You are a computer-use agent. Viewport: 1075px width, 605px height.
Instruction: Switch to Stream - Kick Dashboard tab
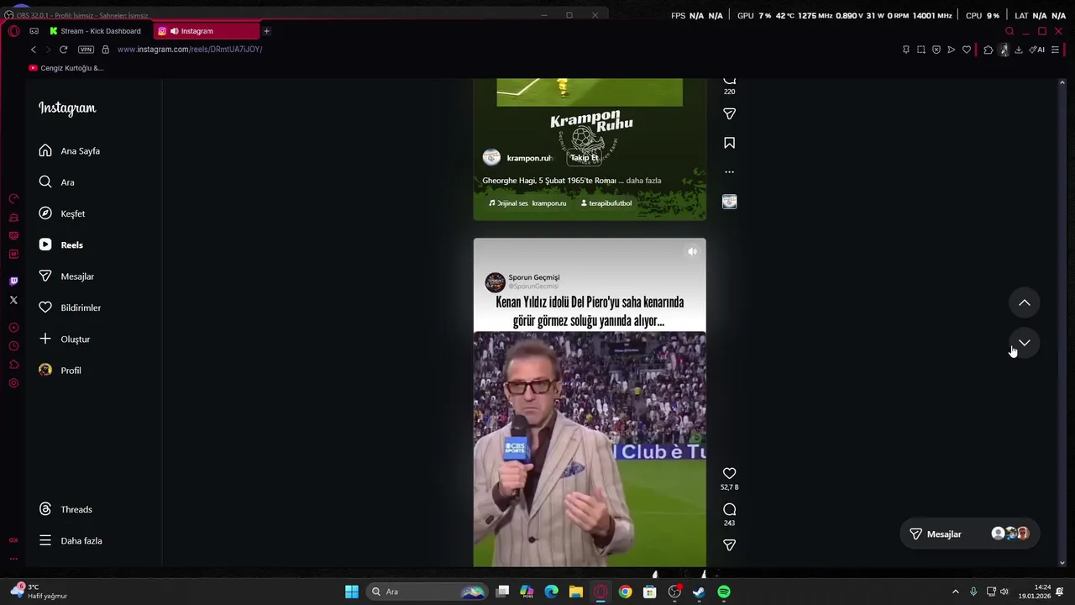[x=96, y=31]
